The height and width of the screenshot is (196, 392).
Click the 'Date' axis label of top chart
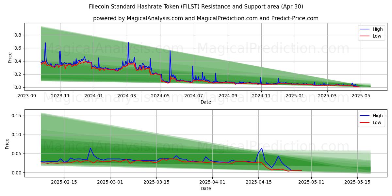206,102
